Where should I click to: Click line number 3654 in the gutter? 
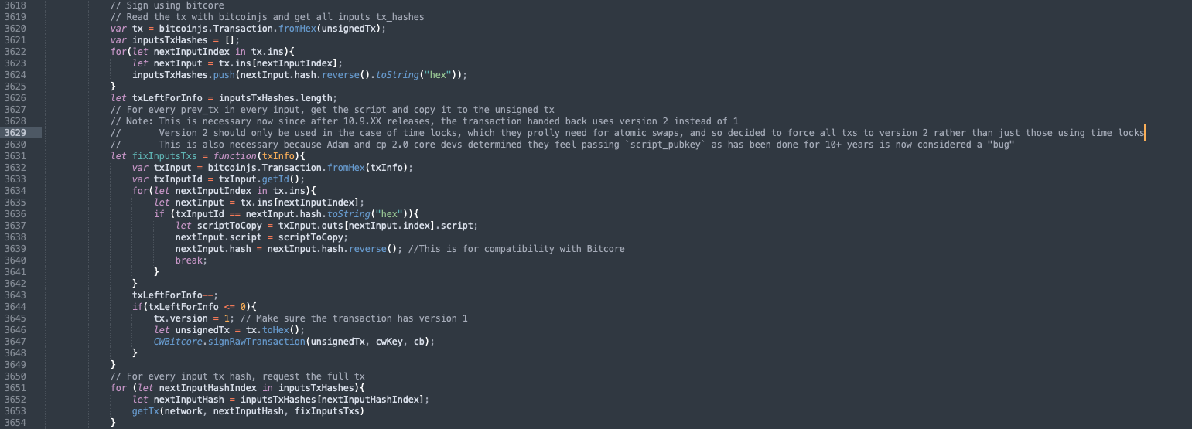click(15, 423)
